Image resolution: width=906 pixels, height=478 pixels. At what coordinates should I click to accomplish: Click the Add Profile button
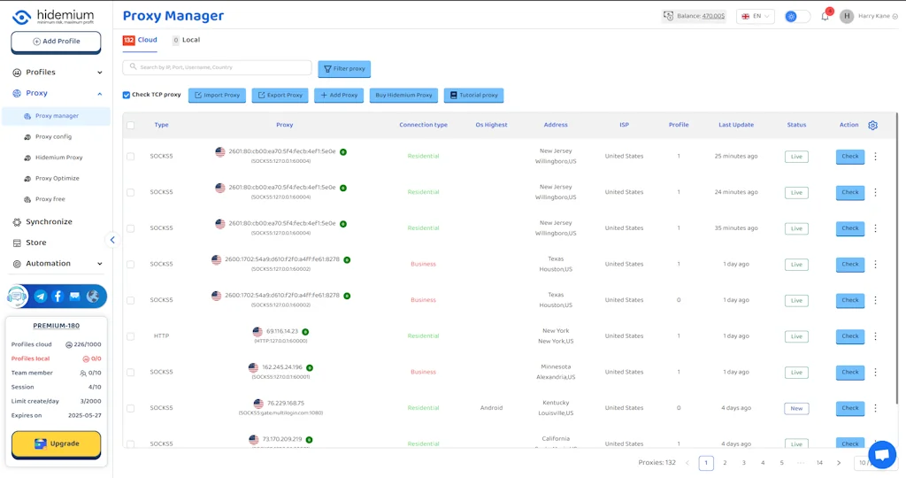pos(56,42)
